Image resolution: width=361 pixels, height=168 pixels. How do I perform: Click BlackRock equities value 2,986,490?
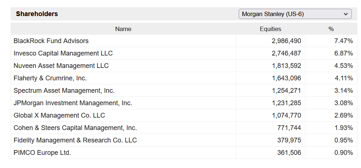tap(286, 41)
